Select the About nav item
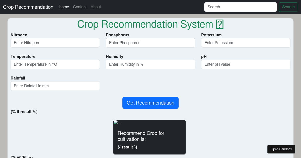 tap(96, 7)
